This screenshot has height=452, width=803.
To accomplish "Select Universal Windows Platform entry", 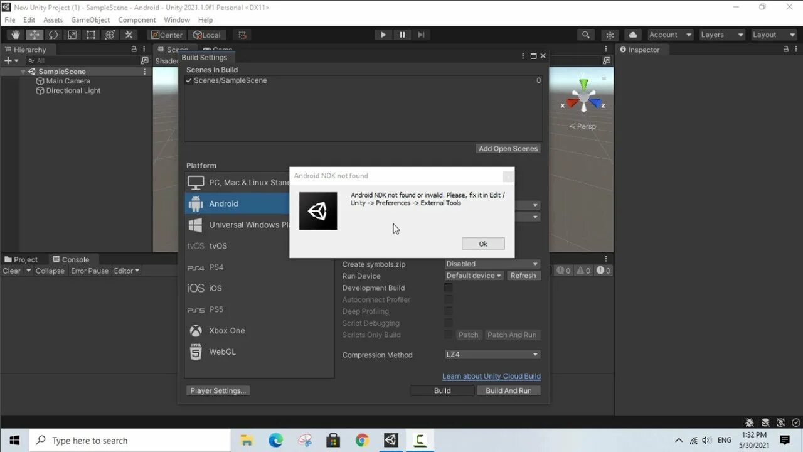I will [x=237, y=225].
